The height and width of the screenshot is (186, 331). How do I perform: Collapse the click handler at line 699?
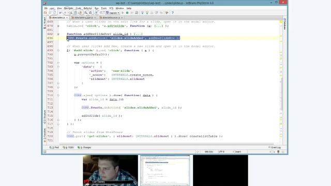coord(58,51)
